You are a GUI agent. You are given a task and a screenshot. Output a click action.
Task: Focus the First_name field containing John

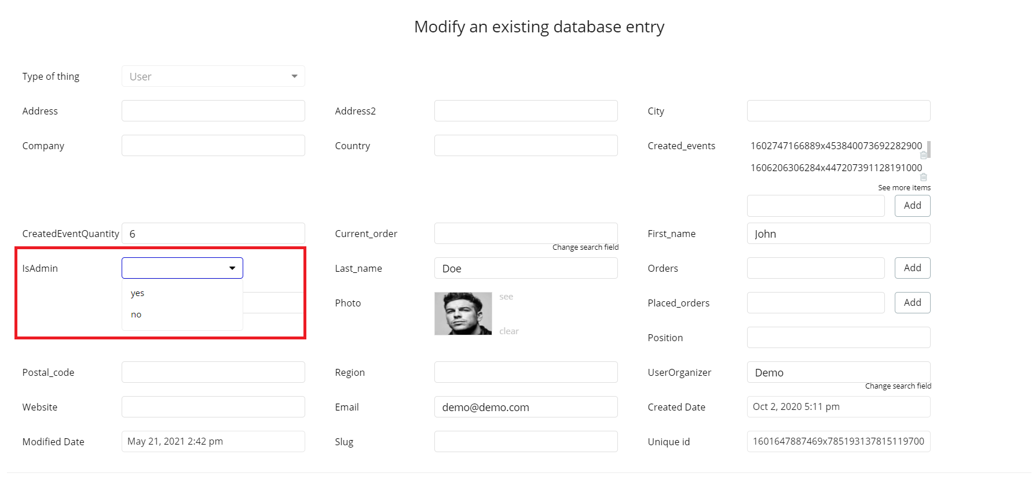tap(838, 234)
